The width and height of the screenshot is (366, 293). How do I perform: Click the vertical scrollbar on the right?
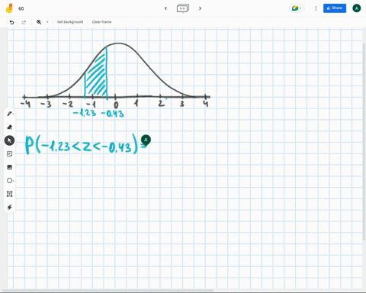pyautogui.click(x=364, y=141)
